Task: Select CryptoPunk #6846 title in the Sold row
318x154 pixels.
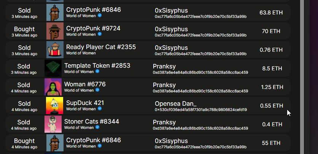Action: click(94, 10)
